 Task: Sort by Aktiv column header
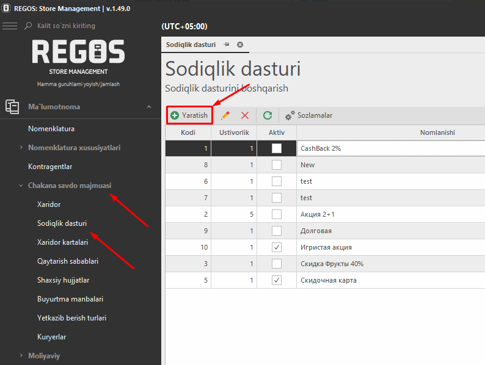277,132
